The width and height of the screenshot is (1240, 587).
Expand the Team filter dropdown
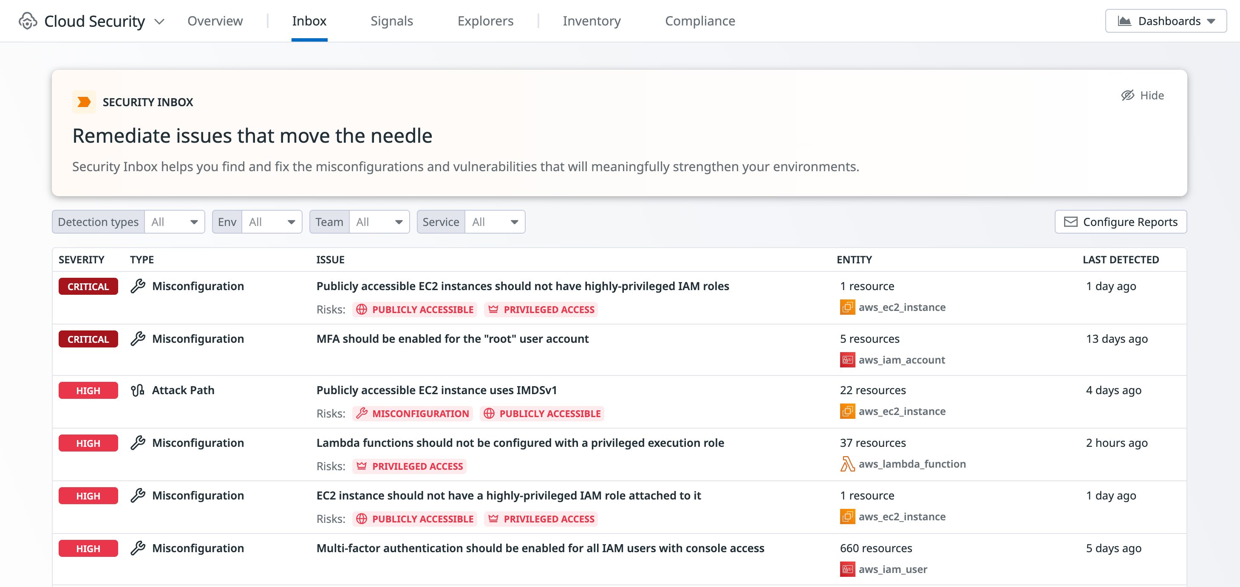[379, 222]
